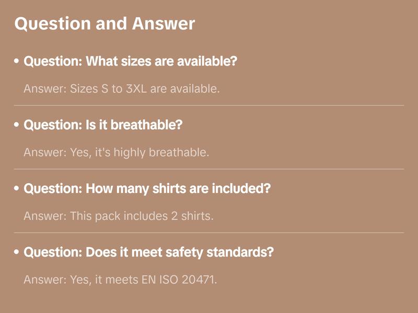Click bullet beside the breathable question

point(17,126)
